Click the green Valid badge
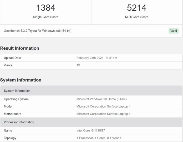Image resolution: width=183 pixels, height=142 pixels. pyautogui.click(x=174, y=31)
